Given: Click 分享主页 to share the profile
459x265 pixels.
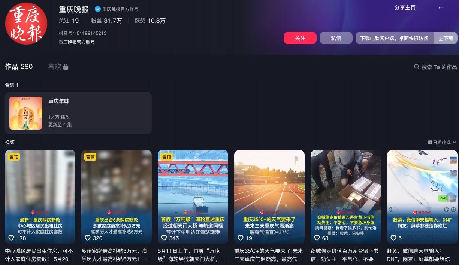Looking at the screenshot, I should (x=405, y=8).
